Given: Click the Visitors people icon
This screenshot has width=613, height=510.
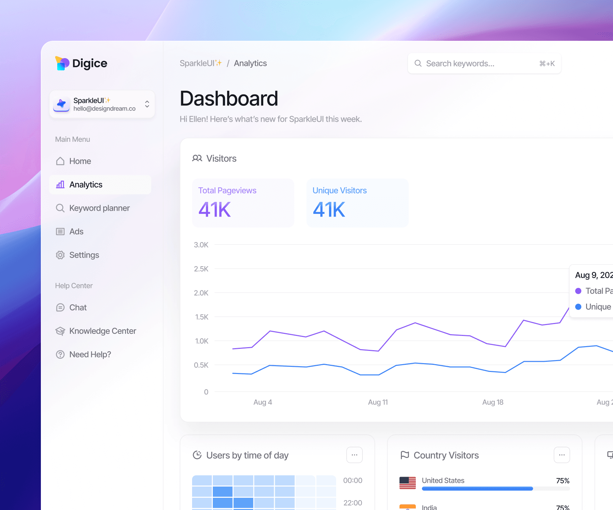Looking at the screenshot, I should click(197, 158).
